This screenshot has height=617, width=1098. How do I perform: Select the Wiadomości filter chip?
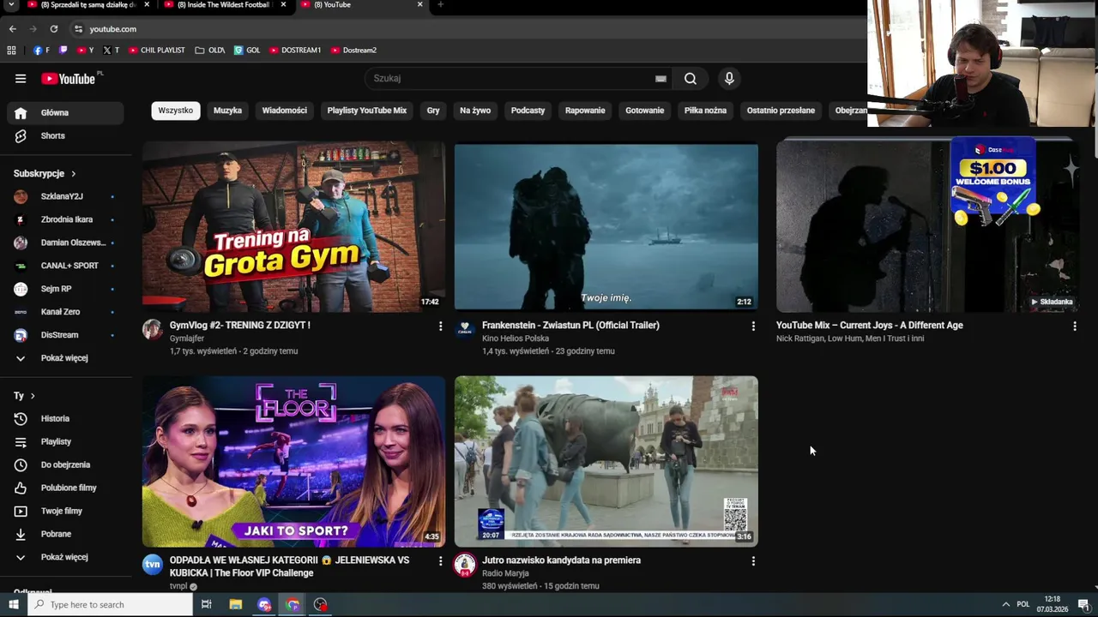pos(284,111)
